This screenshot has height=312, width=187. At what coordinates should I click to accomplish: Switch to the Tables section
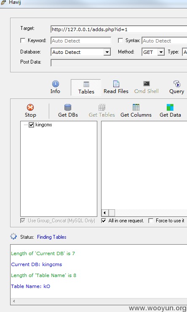tap(86, 88)
